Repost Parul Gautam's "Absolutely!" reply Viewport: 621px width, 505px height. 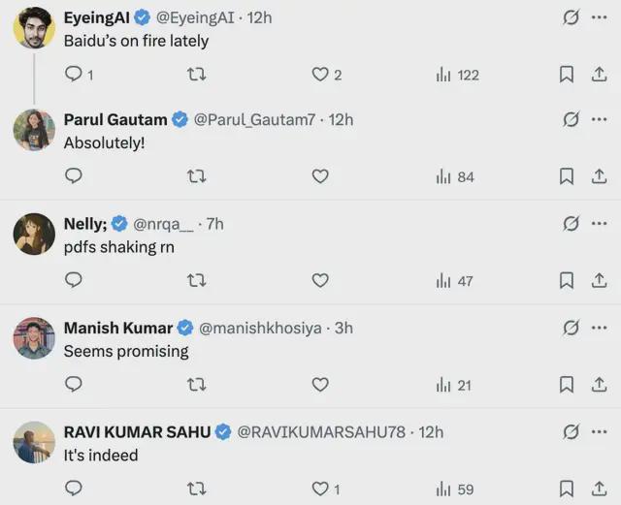(x=196, y=176)
